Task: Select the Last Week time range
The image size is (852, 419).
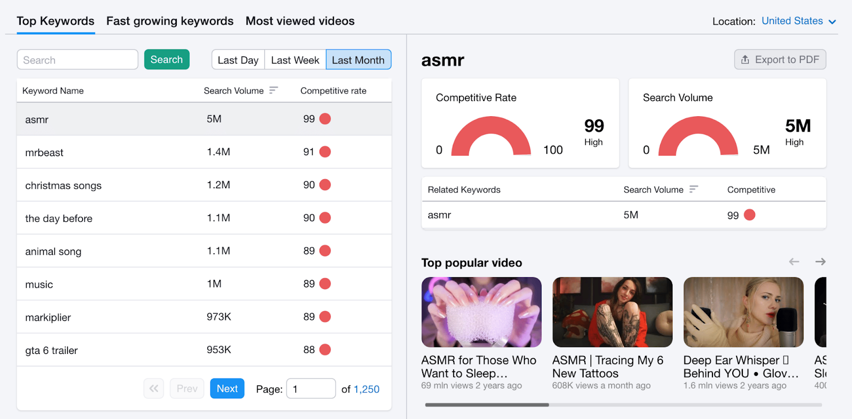Action: (295, 60)
